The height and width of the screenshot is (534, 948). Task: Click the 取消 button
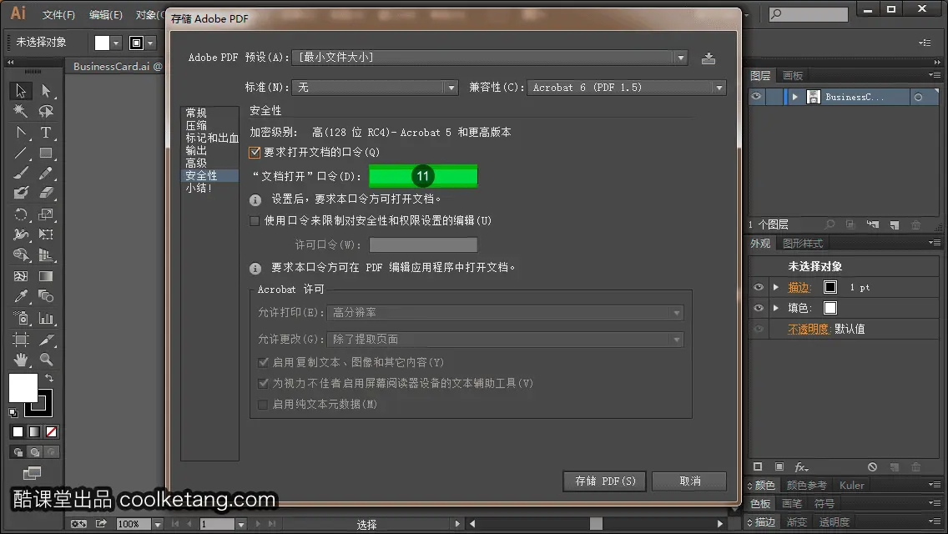(689, 481)
